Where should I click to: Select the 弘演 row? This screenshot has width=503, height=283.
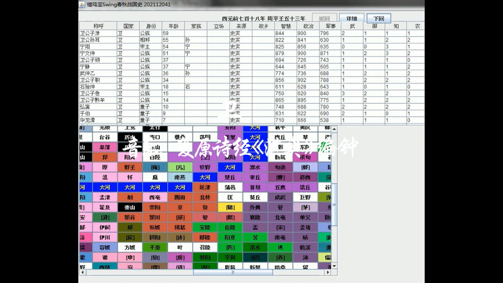(252, 106)
